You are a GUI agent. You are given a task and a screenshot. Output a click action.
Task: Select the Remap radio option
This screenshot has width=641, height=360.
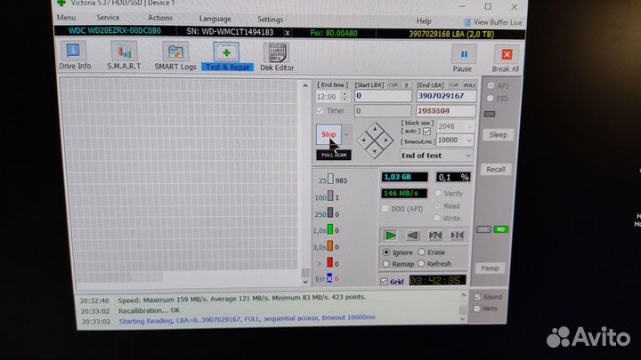coord(386,264)
